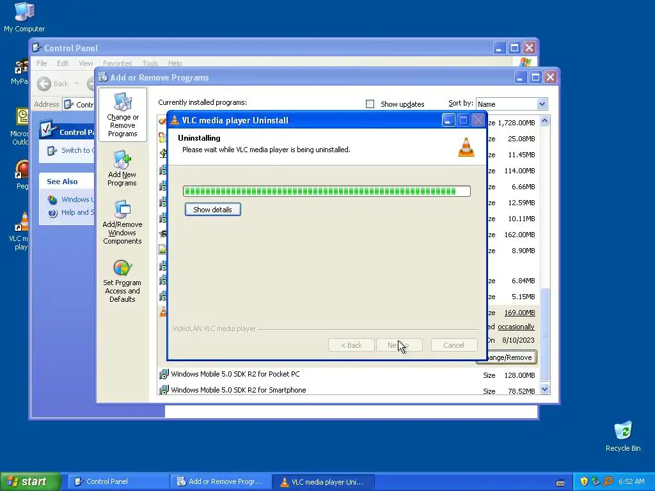Click icon beside Windows Mobile SDK for Pocket PC
The image size is (655, 491).
(163, 374)
